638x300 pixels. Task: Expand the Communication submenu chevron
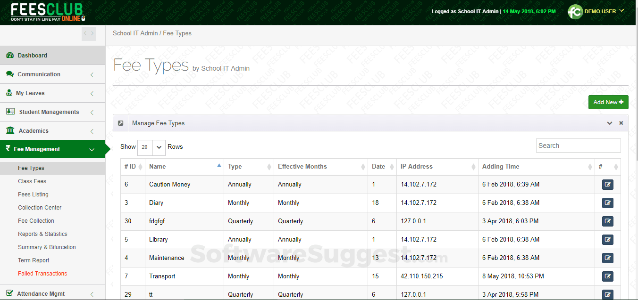pos(92,74)
